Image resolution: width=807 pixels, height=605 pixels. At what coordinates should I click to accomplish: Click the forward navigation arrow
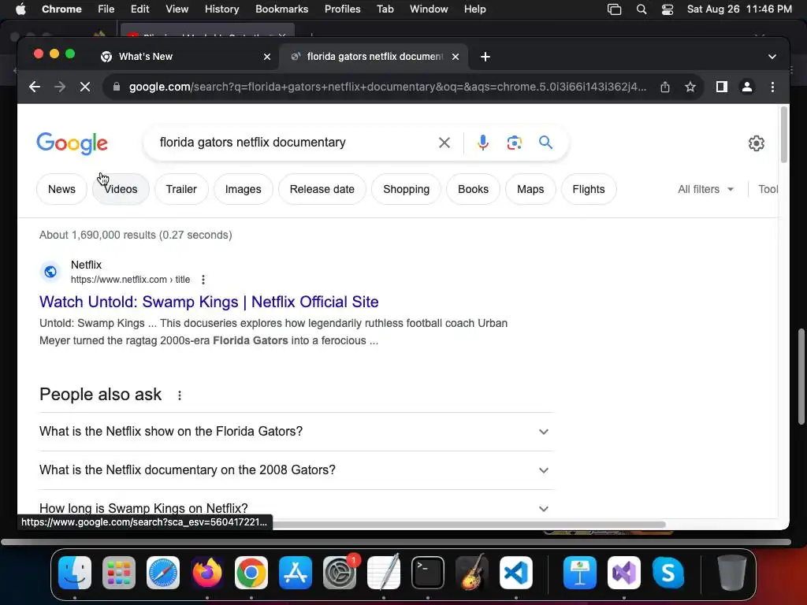[60, 87]
